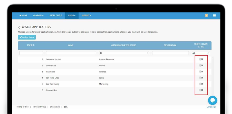Click the Name filter field
Screen dimensions: 232x114
[71, 53]
